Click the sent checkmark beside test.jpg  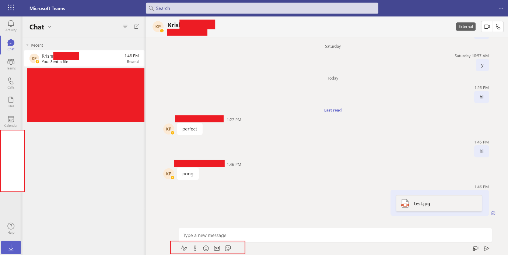493,213
